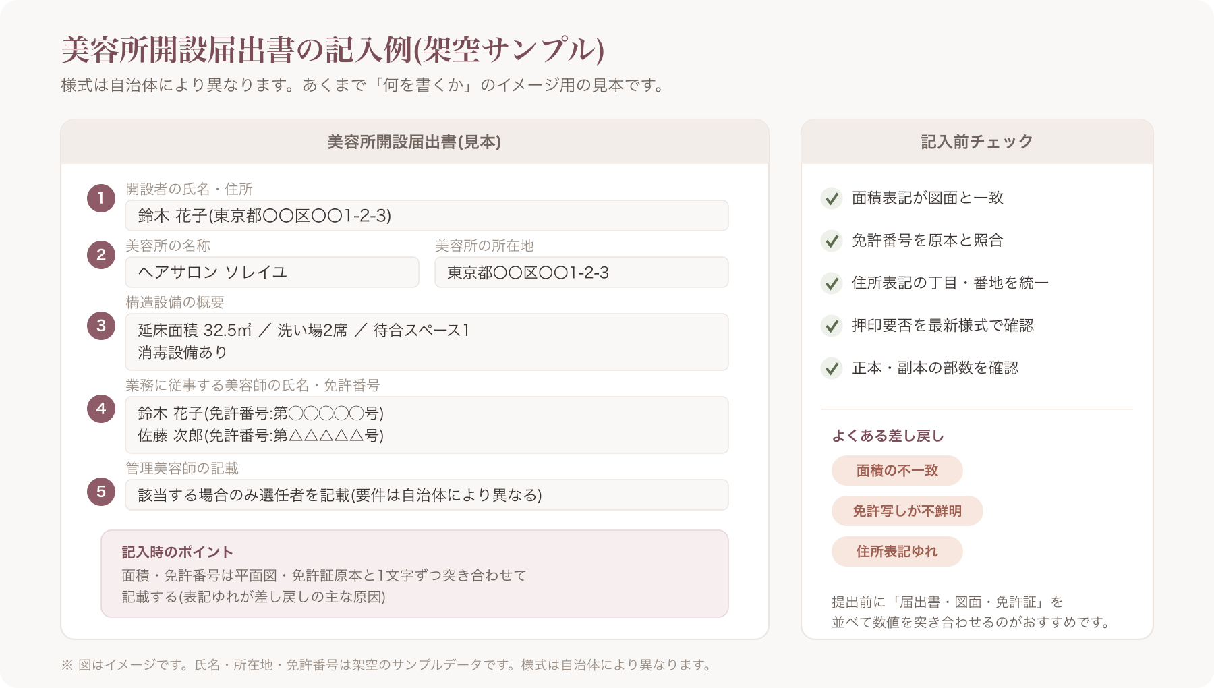Click the よくある差し戻し heading
Image resolution: width=1214 pixels, height=688 pixels.
[888, 436]
